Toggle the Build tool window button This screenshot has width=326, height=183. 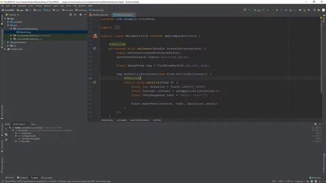click(x=35, y=177)
